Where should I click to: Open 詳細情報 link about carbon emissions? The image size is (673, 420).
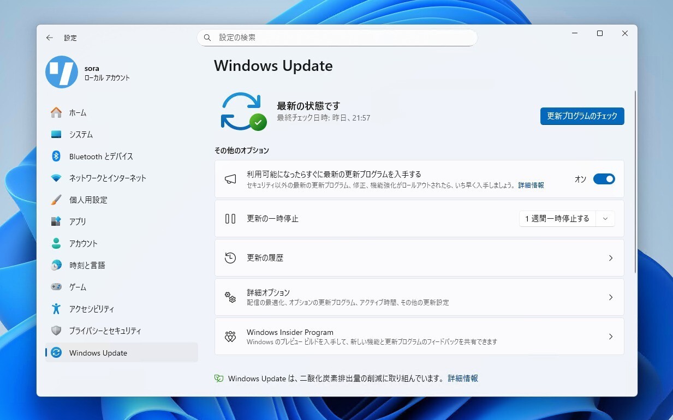tap(463, 378)
